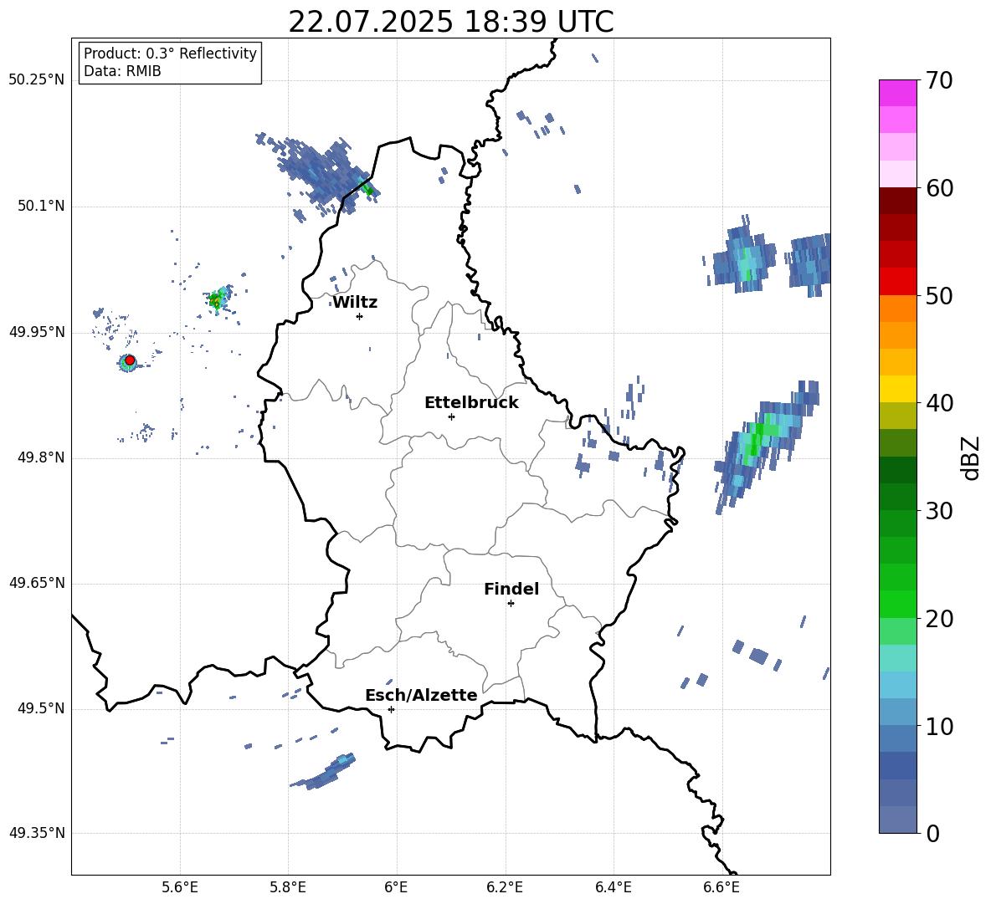Click the Product: 0.3° Reflectivity text

point(170,54)
